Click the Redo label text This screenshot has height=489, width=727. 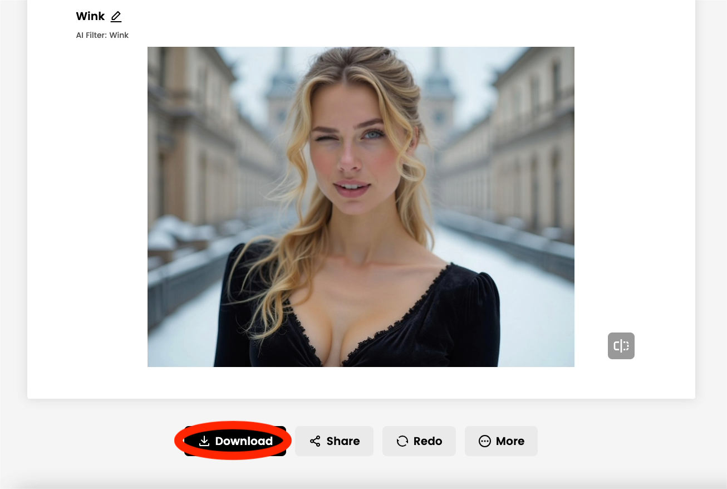(x=428, y=441)
